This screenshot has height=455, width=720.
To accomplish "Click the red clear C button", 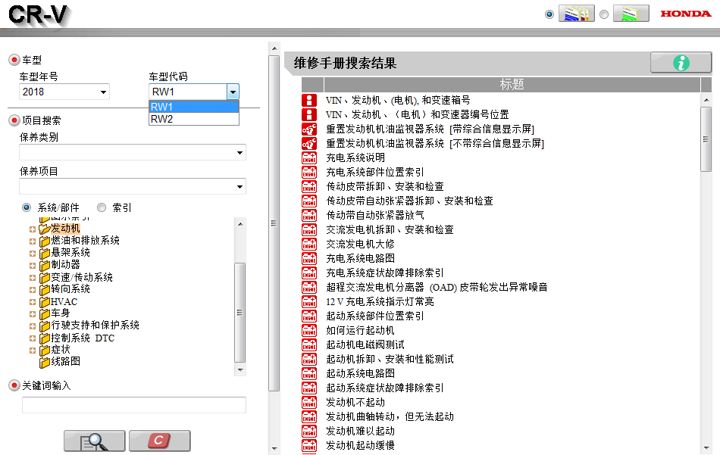I will click(x=159, y=441).
